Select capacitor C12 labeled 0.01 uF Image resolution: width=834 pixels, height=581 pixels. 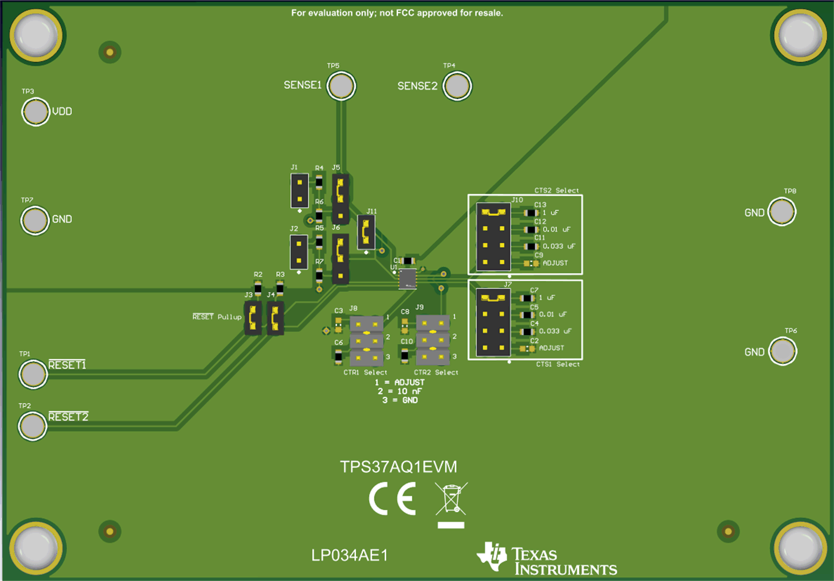(532, 230)
